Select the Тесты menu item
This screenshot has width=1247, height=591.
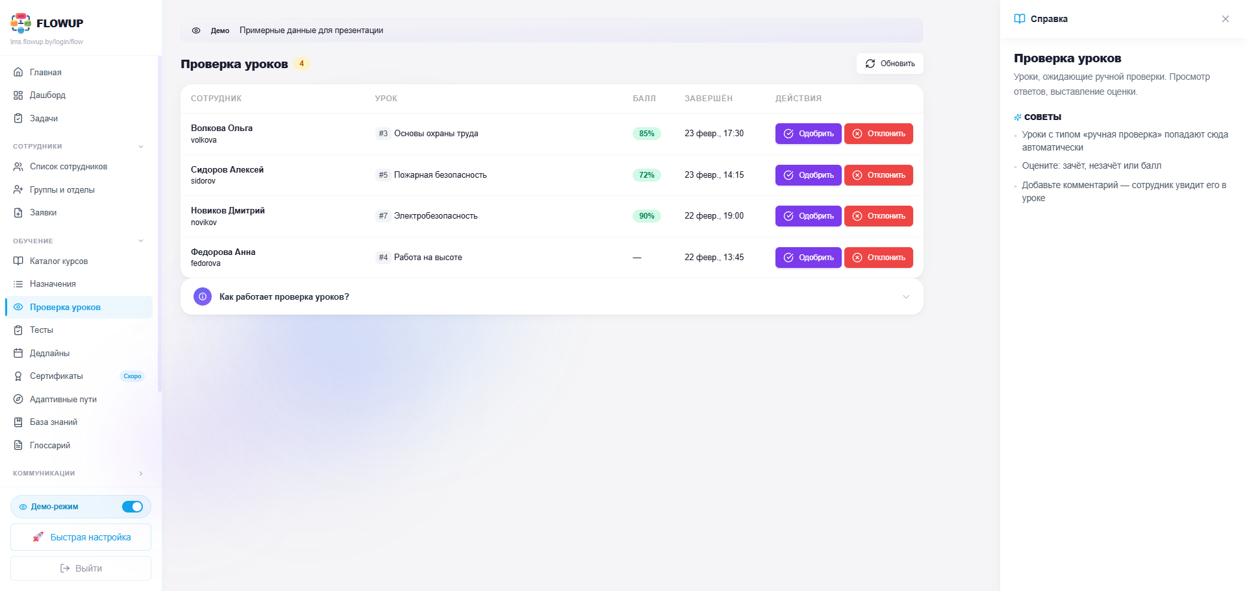coord(79,330)
